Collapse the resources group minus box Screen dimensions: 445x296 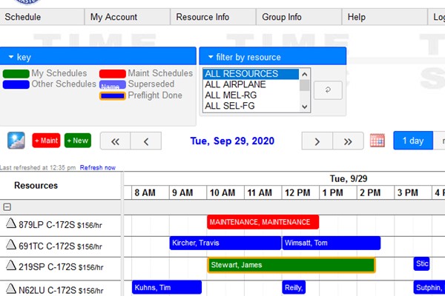[7, 208]
